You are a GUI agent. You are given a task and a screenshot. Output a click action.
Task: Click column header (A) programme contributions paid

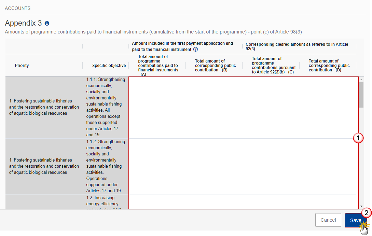pyautogui.click(x=158, y=66)
